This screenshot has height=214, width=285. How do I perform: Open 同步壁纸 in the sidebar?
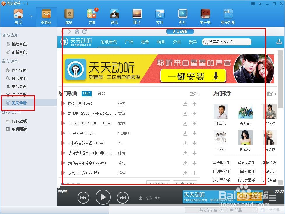point(17,121)
